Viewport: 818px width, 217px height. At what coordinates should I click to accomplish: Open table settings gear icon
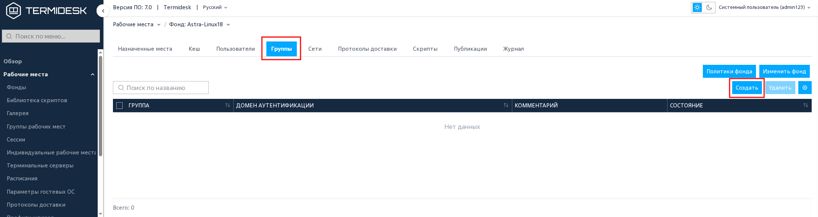[805, 88]
